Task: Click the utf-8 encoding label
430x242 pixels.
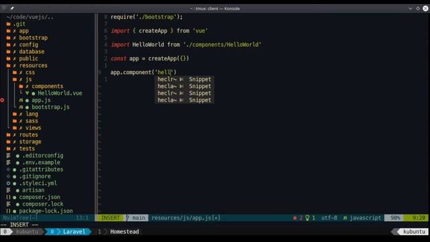Action: (329, 218)
